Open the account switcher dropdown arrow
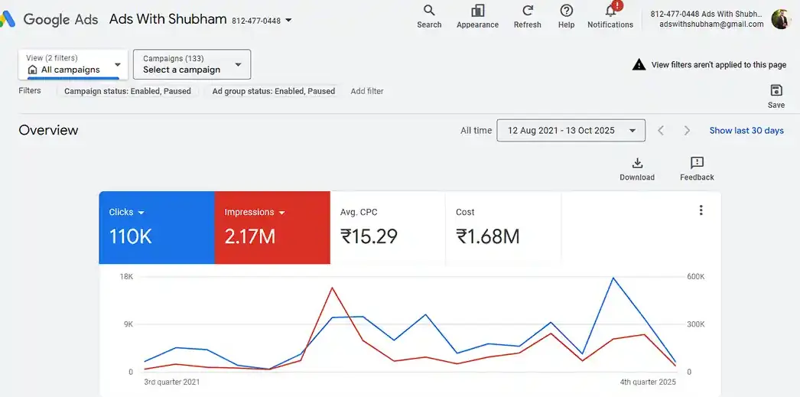The width and height of the screenshot is (800, 397). (x=289, y=21)
